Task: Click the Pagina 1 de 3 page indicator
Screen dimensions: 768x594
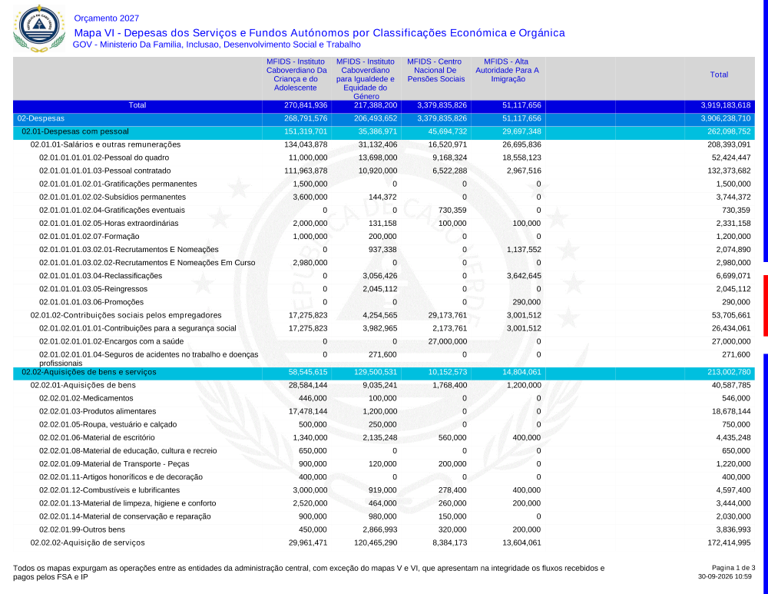Action: 733,568
